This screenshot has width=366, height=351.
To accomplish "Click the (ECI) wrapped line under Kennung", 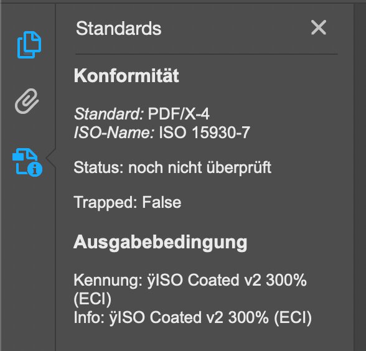I will pyautogui.click(x=92, y=299).
